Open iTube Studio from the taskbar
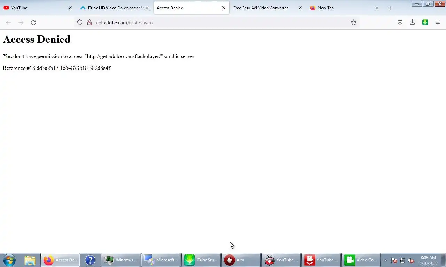Viewport: 446px width, 267px height. 201,260
